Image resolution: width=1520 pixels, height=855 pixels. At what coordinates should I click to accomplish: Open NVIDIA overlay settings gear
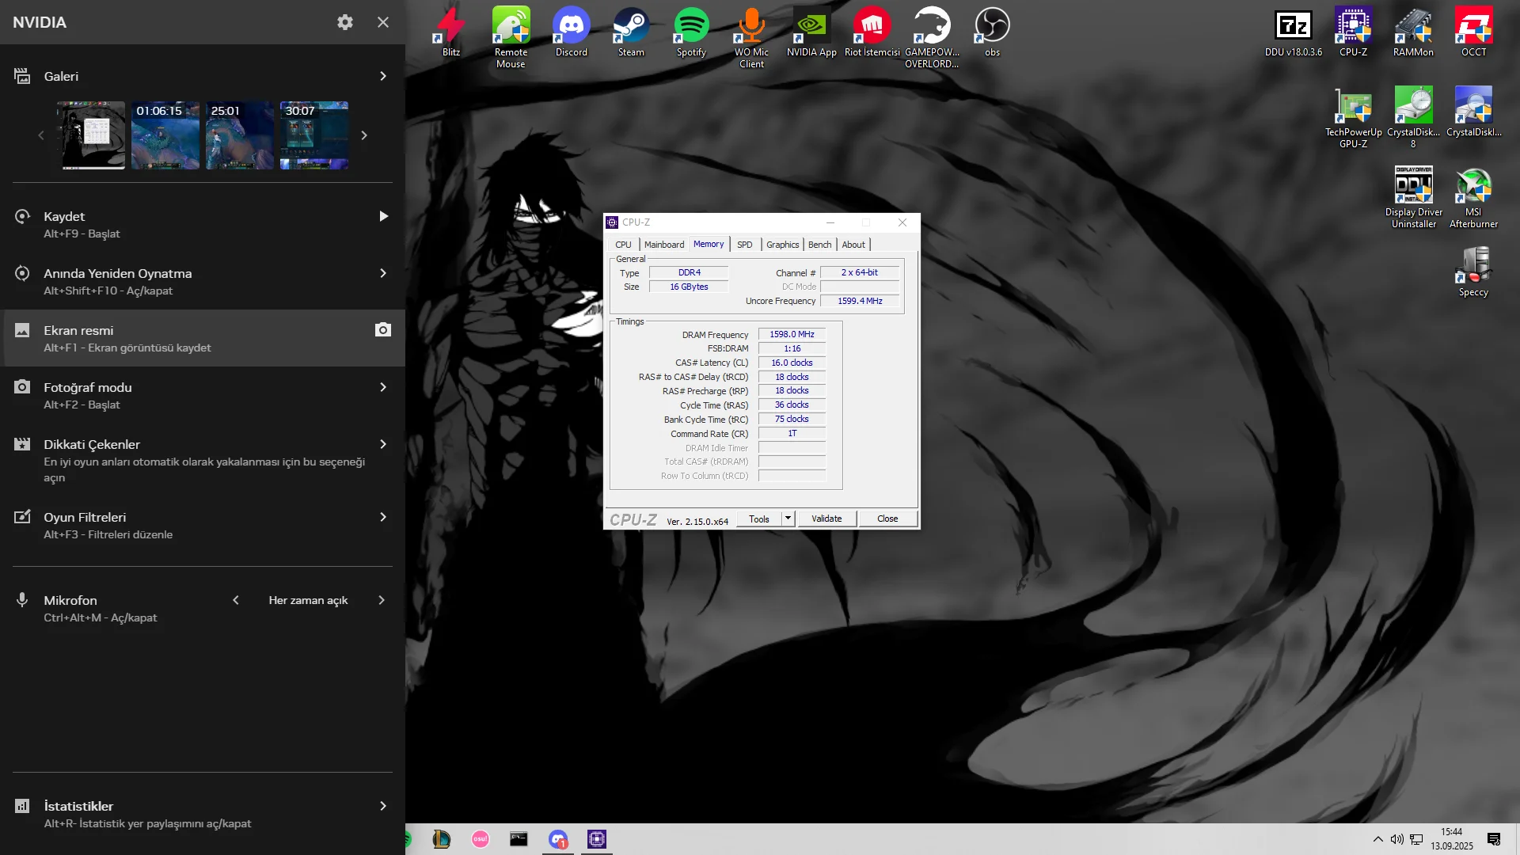coord(345,22)
